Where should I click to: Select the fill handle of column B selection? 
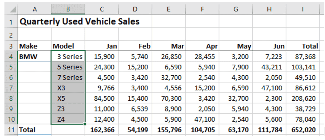[85, 124]
